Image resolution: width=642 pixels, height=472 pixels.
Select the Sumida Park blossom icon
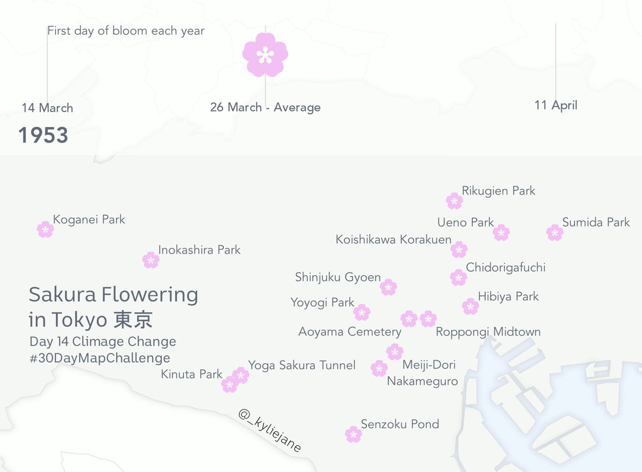(555, 233)
